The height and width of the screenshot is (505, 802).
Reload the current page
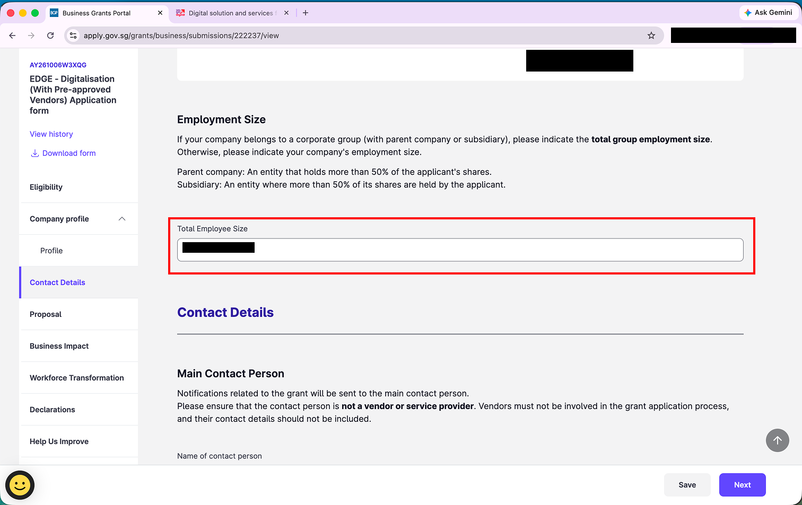pos(50,36)
